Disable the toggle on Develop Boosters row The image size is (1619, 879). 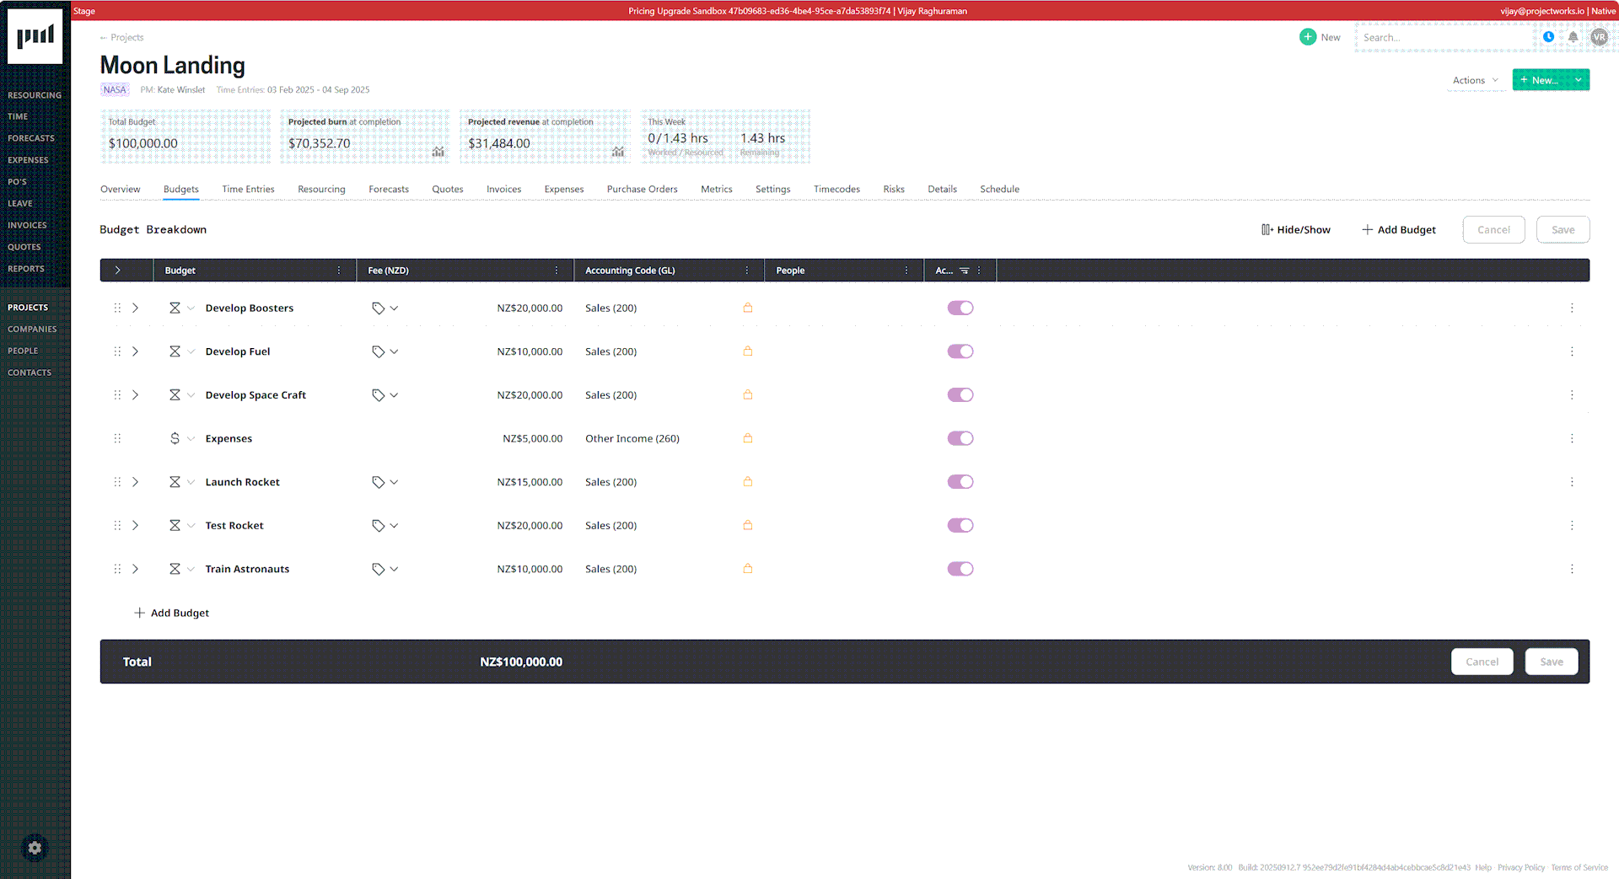960,308
